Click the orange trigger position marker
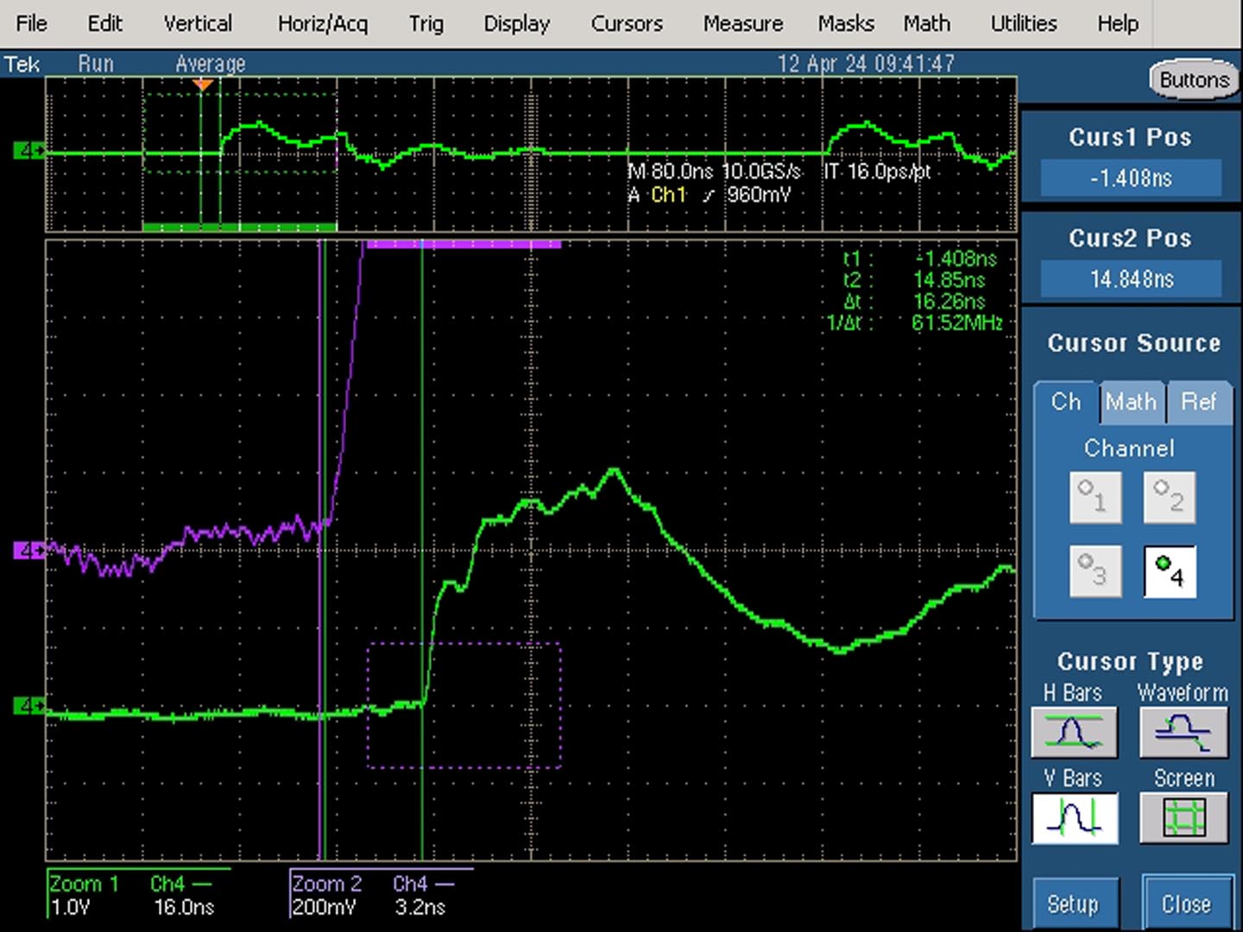This screenshot has width=1243, height=932. coord(203,85)
